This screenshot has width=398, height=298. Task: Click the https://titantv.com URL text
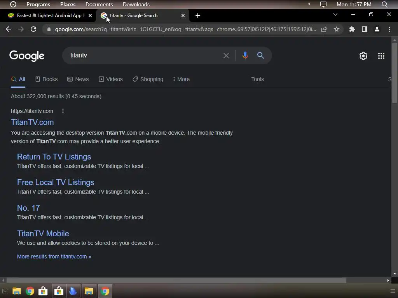click(x=32, y=111)
